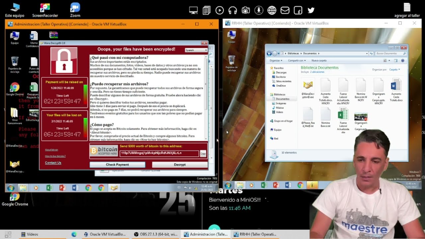Expand the view options dropdown arrow
This screenshot has width=425, height=239.
(389, 61)
